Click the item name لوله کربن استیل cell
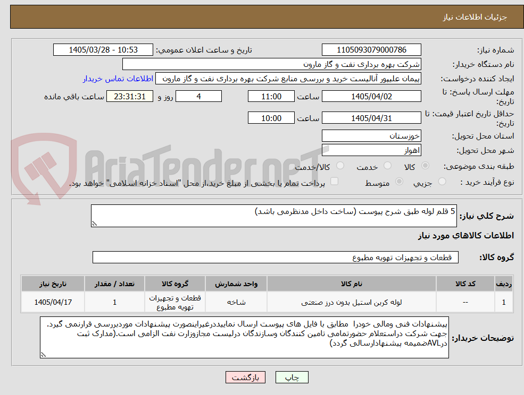This screenshot has height=395, width=524. point(351,302)
